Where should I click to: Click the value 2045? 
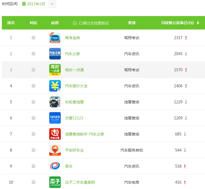point(178,54)
